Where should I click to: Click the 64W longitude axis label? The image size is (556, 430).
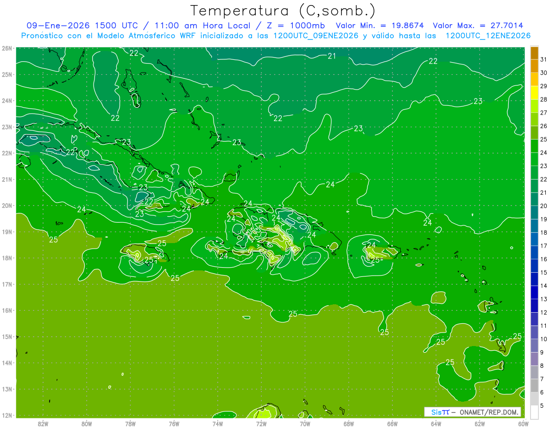click(436, 424)
